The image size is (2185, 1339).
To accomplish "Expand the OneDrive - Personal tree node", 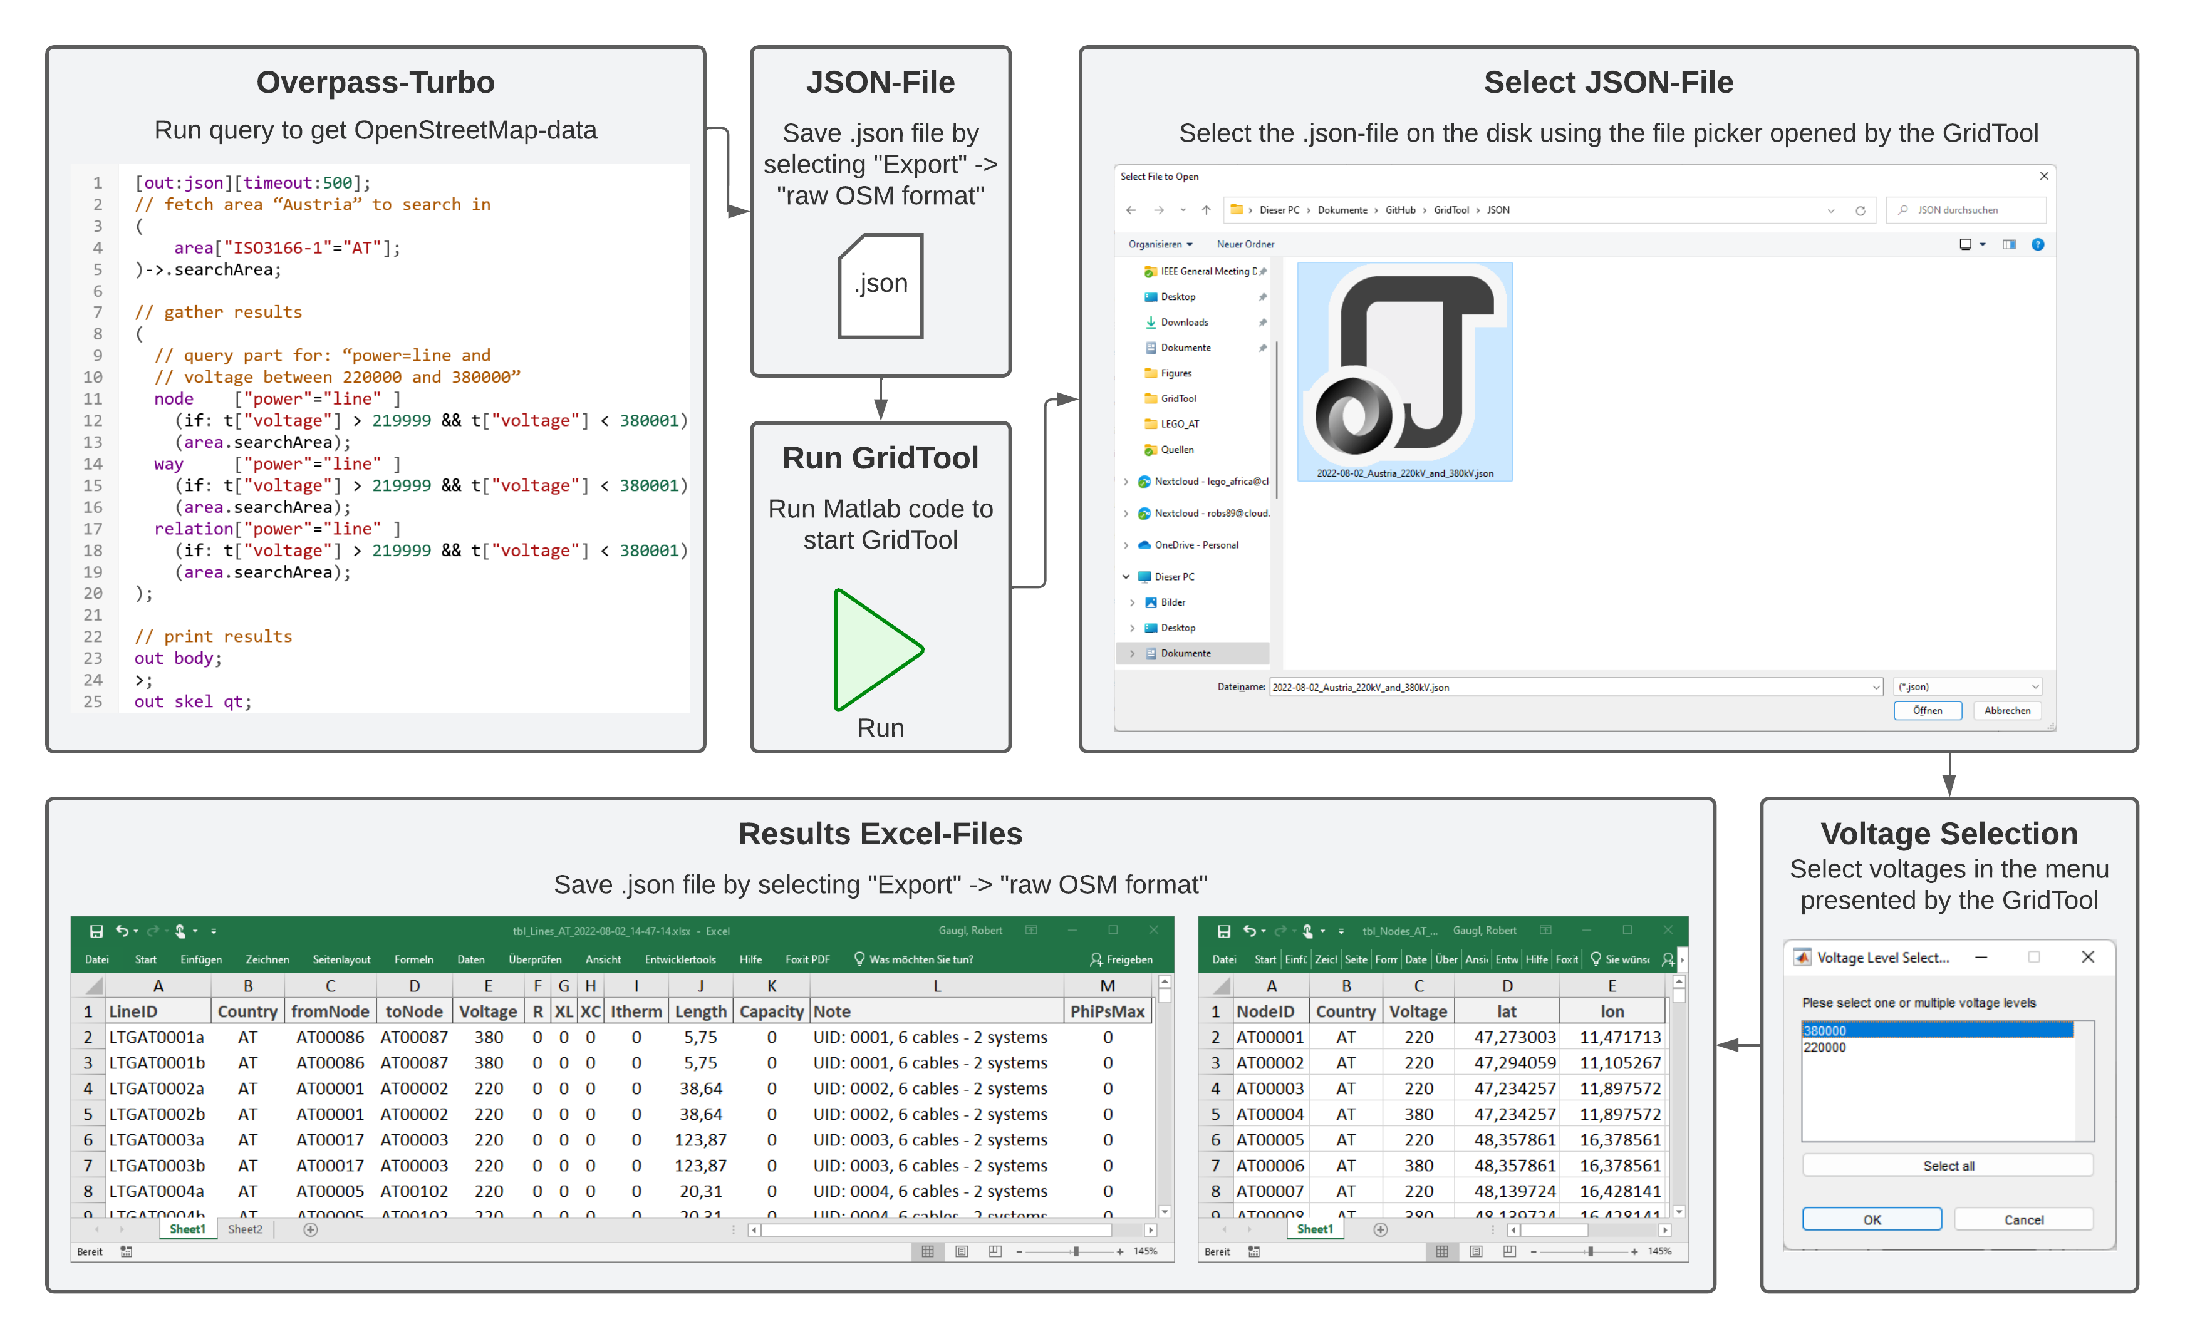I will tap(1126, 545).
